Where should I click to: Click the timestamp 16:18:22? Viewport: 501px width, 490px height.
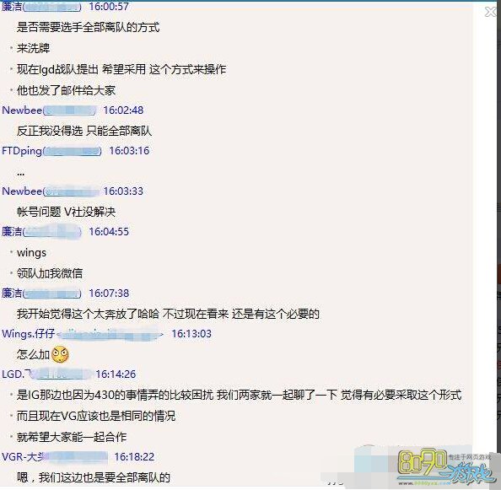pyautogui.click(x=134, y=457)
